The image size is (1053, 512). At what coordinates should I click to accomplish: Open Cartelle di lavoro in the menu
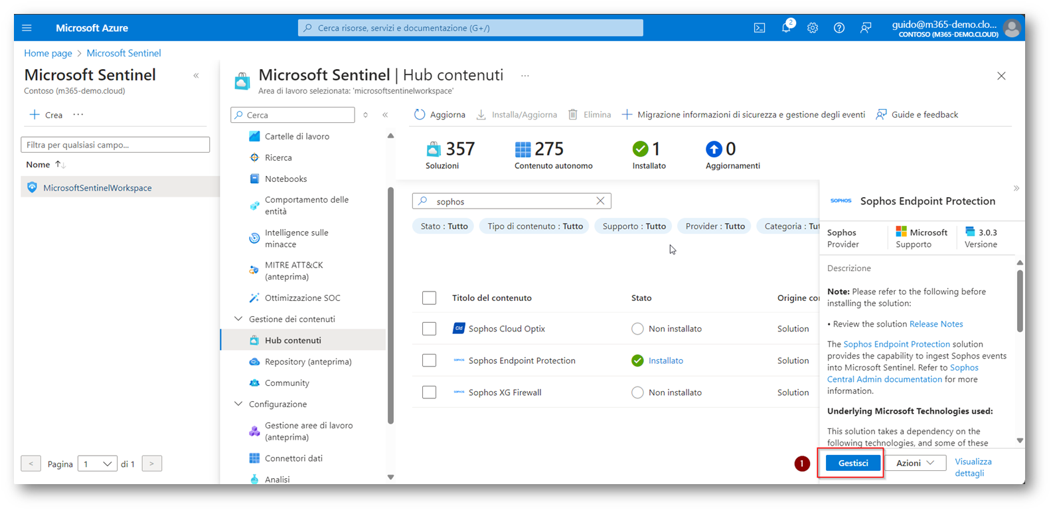click(x=297, y=136)
